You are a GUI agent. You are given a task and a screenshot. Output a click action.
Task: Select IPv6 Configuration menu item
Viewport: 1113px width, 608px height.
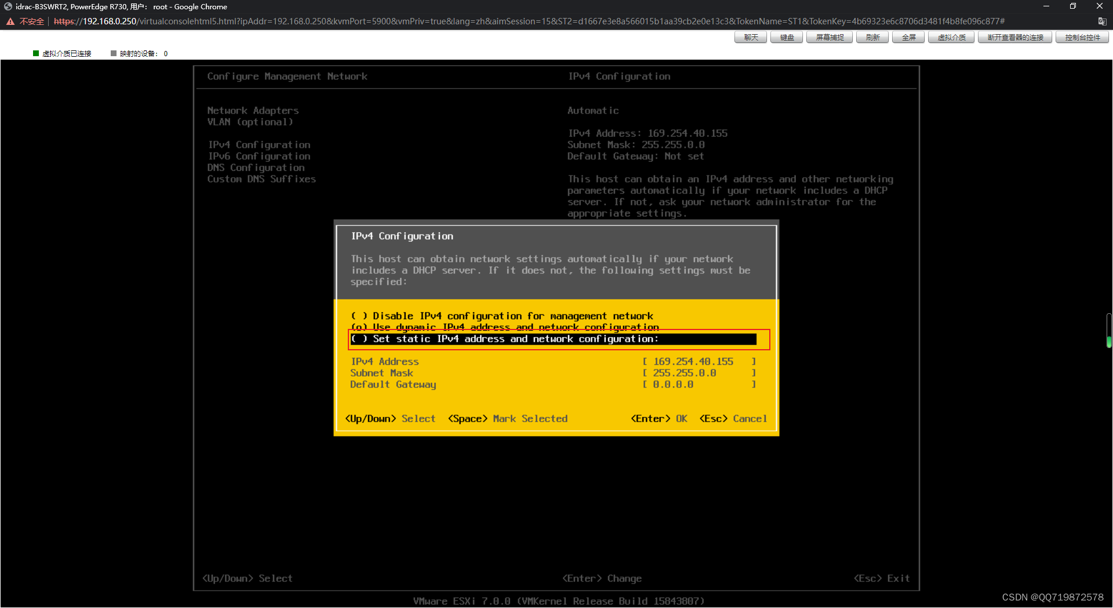pos(259,156)
